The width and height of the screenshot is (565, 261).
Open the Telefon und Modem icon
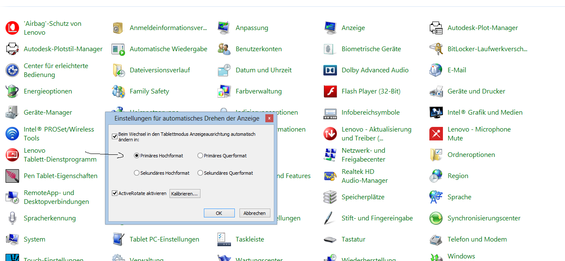436,239
